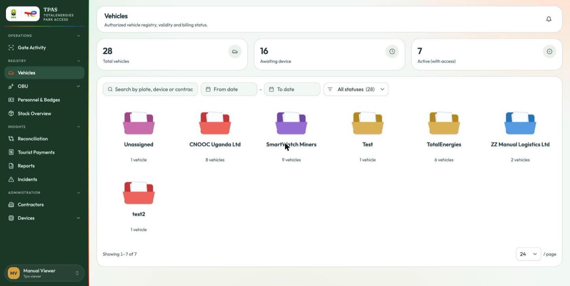Open the rows per page dropdown

tap(528, 254)
